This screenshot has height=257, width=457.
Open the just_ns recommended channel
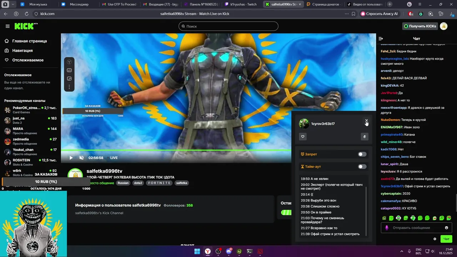(30, 120)
